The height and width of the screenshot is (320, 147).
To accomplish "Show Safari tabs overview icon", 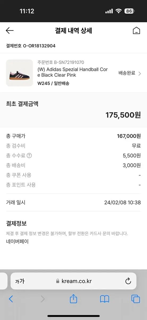I will pyautogui.click(x=136, y=299).
